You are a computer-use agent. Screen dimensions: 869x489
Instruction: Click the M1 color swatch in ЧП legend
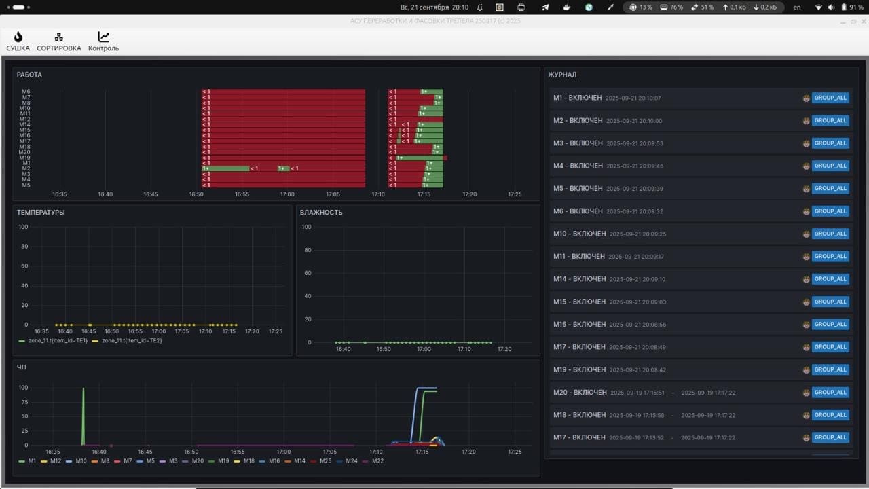pyautogui.click(x=22, y=460)
